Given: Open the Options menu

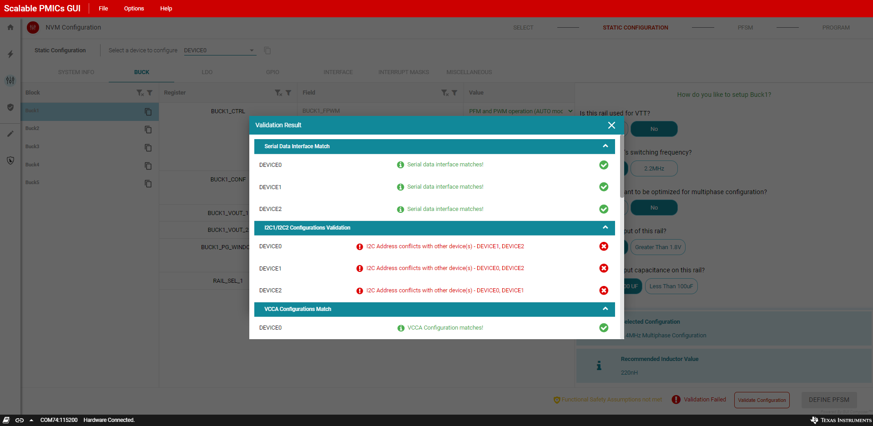Looking at the screenshot, I should click(134, 9).
